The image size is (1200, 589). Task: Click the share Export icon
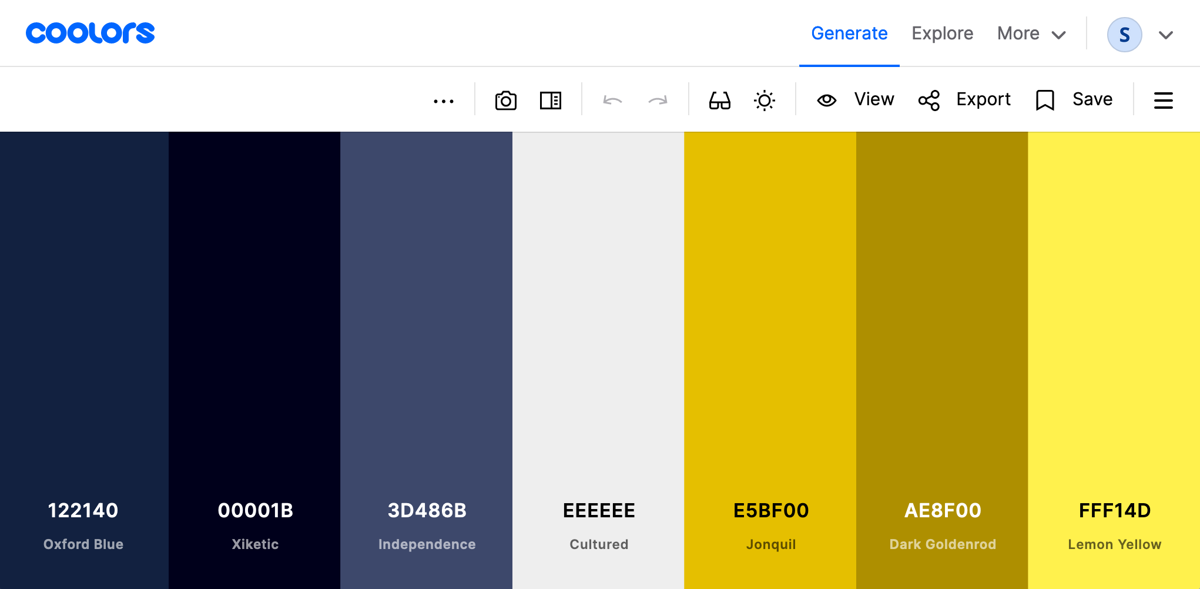pos(929,100)
